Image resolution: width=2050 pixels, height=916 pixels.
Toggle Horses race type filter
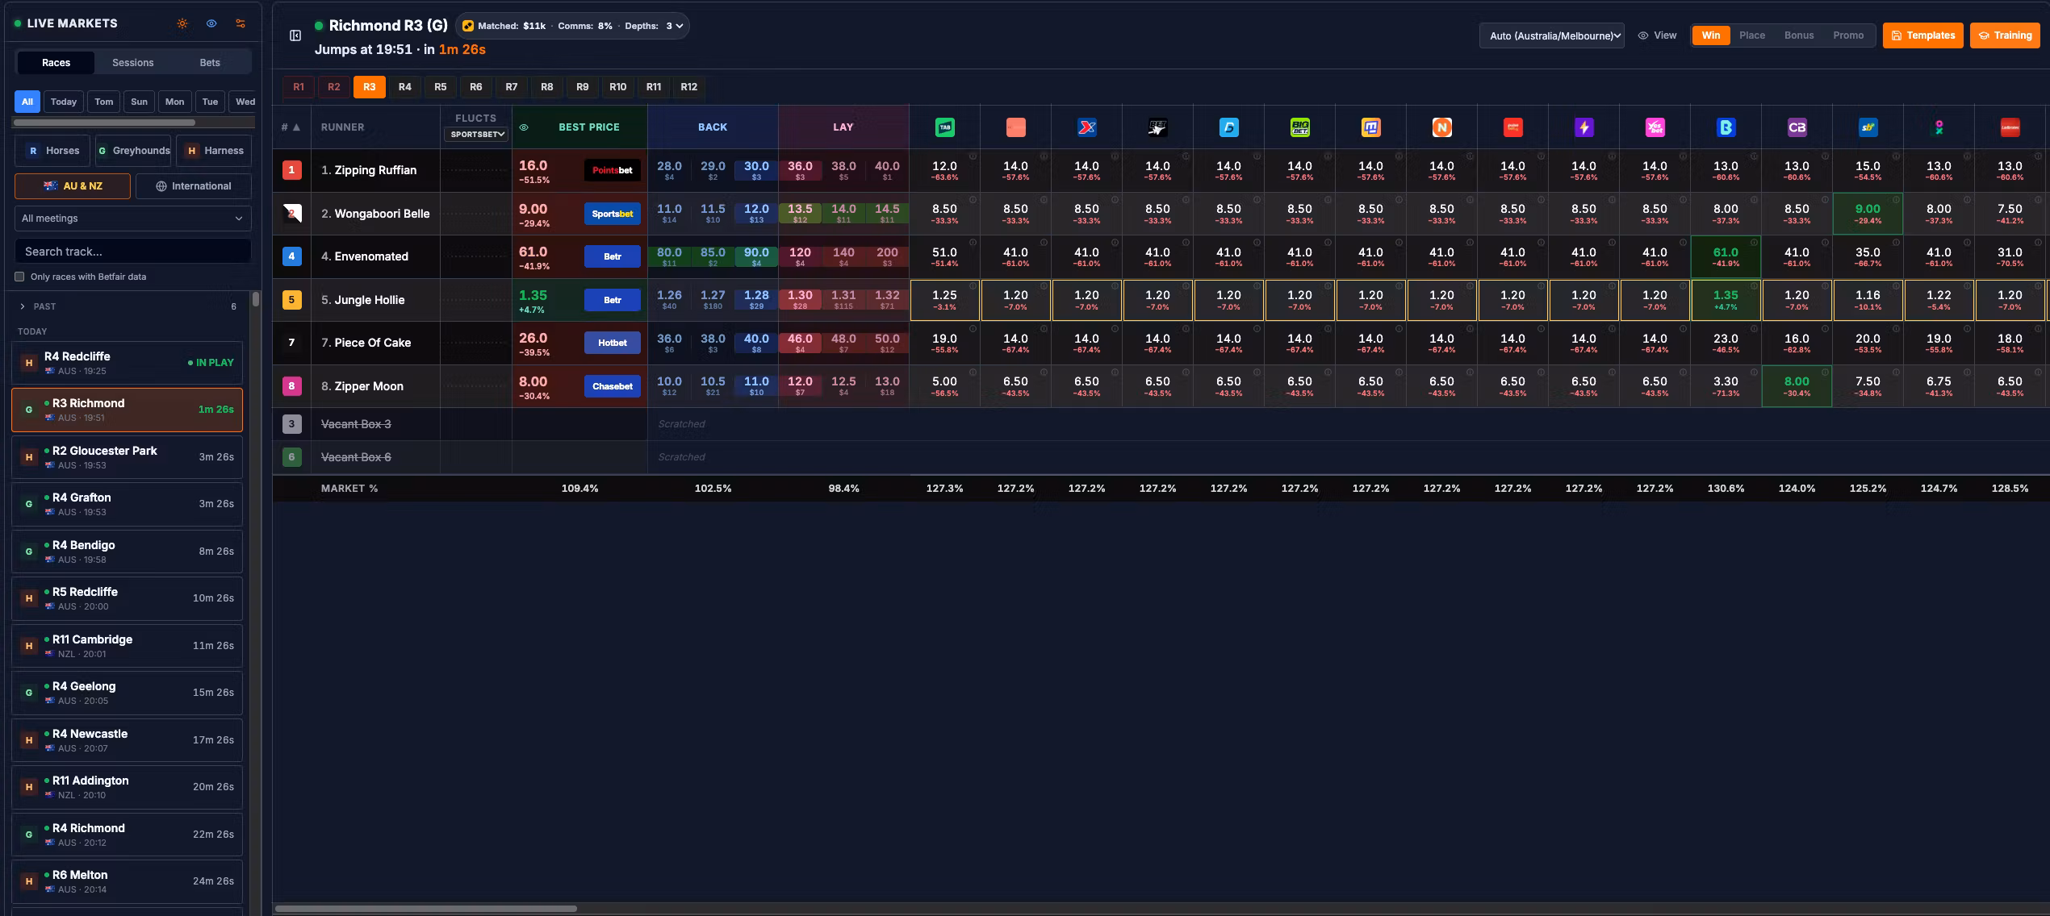[52, 151]
